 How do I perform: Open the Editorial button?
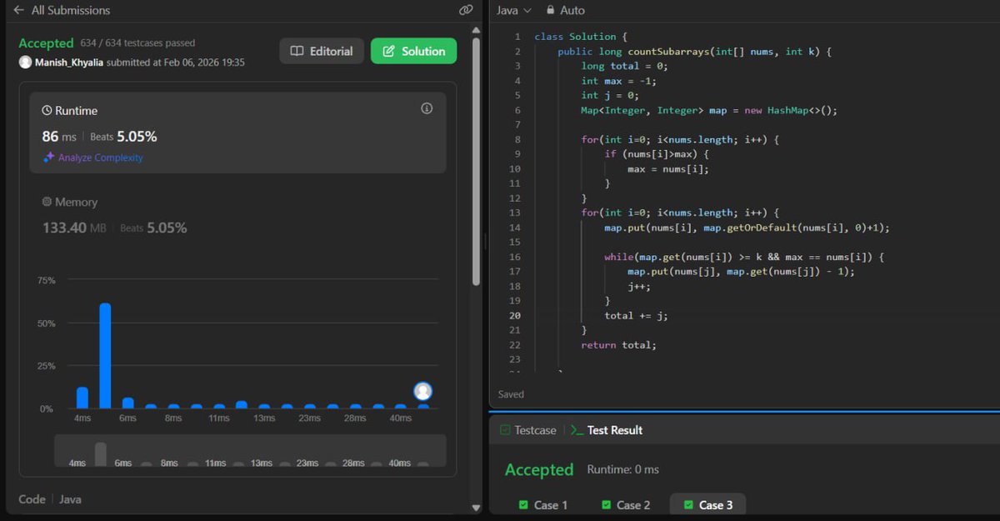pos(322,51)
